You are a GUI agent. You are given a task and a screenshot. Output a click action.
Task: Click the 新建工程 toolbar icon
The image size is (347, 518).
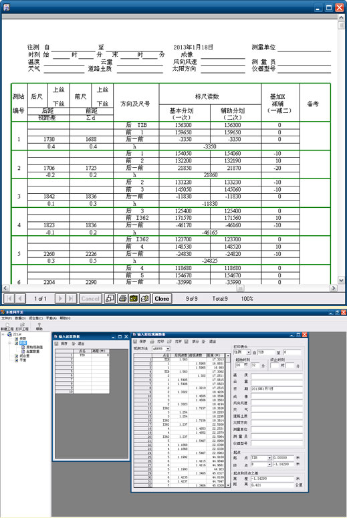click(x=7, y=327)
